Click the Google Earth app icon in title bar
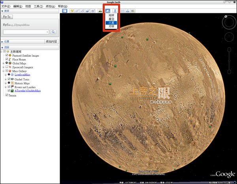 point(2,2)
